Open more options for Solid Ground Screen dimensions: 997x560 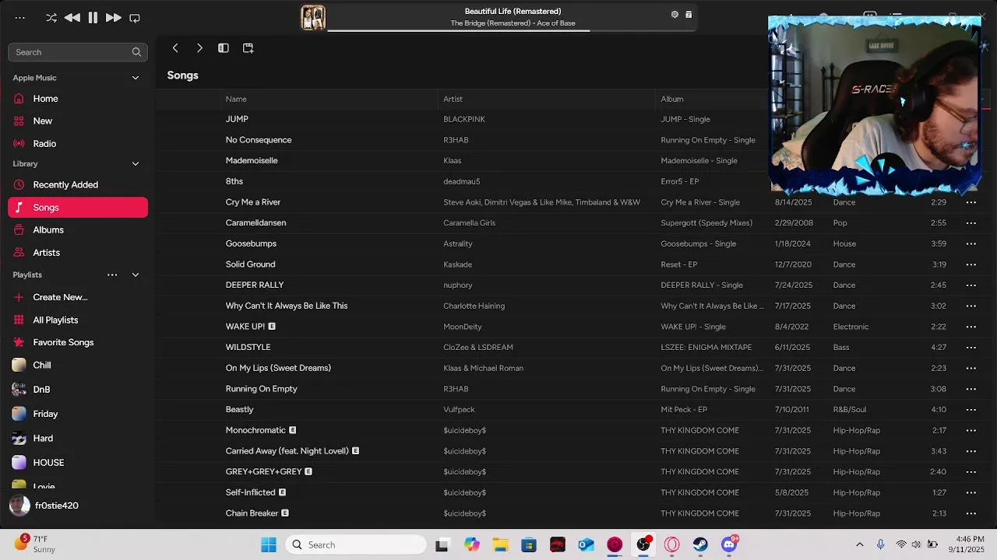pos(971,264)
